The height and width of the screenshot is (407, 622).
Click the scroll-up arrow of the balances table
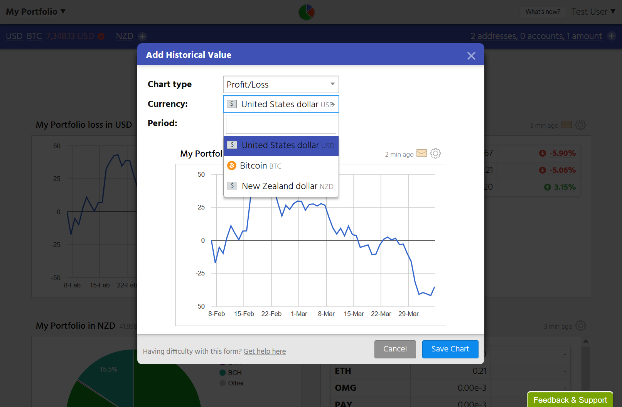tap(585, 341)
